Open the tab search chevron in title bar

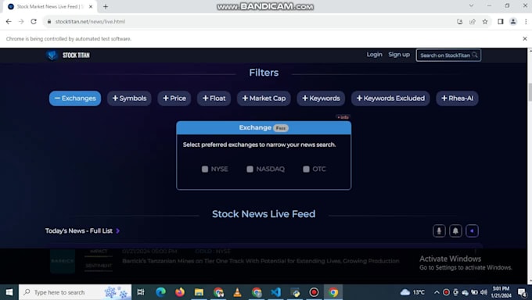click(471, 5)
